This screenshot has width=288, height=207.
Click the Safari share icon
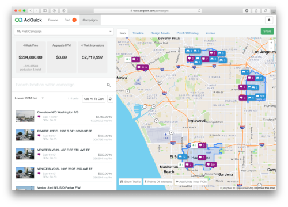[256, 11]
